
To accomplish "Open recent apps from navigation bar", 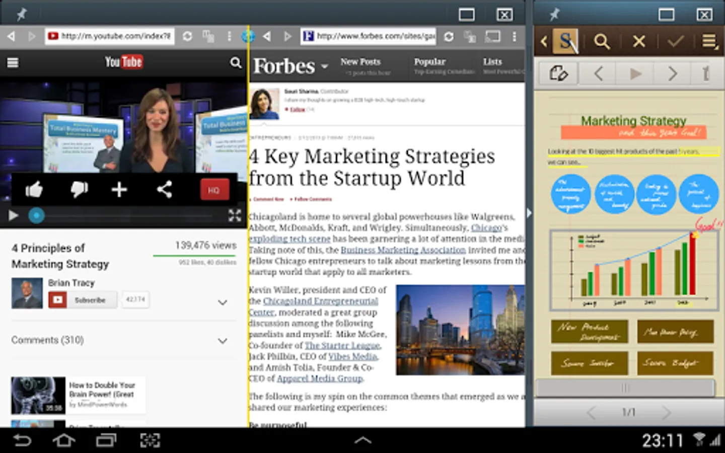I will point(106,440).
